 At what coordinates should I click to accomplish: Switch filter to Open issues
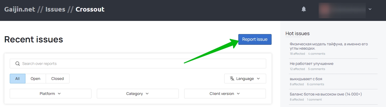(x=35, y=79)
